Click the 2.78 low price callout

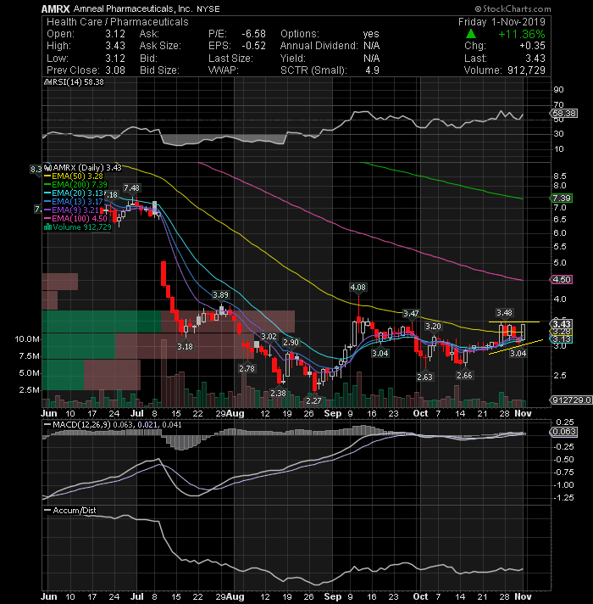pos(247,368)
